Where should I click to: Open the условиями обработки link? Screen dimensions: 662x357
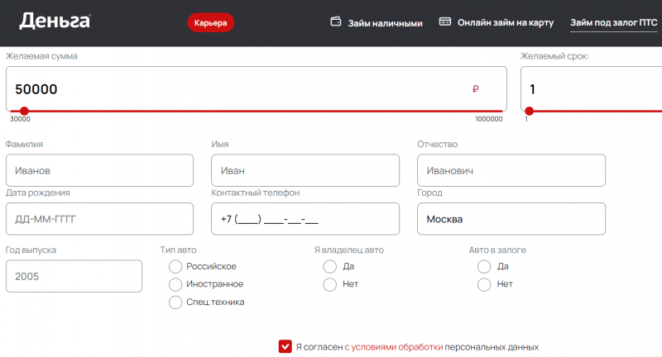[397, 347]
